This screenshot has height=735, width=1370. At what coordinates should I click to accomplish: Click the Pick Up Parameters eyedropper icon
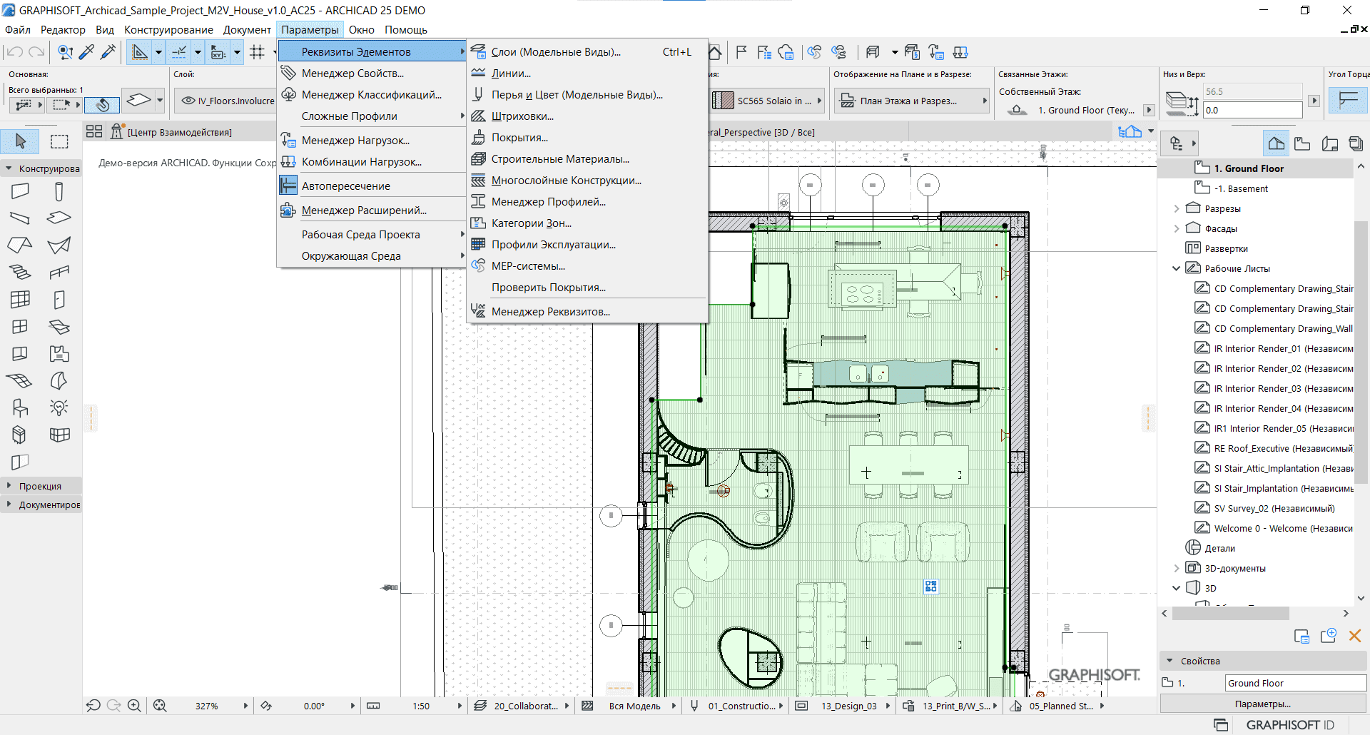pyautogui.click(x=86, y=52)
